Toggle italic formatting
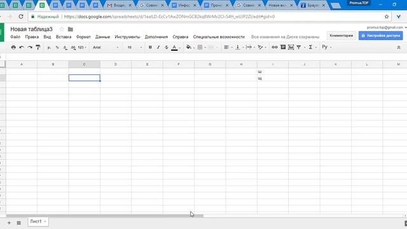The height and width of the screenshot is (229, 407). coord(158,47)
